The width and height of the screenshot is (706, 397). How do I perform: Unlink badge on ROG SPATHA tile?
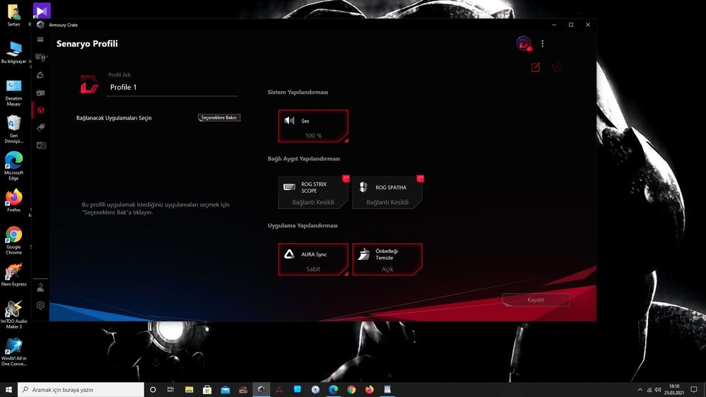[x=420, y=179]
